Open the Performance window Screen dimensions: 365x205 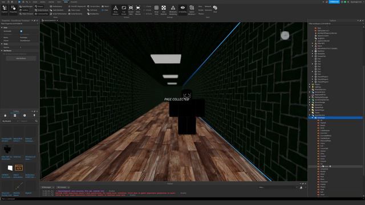coord(56,6)
